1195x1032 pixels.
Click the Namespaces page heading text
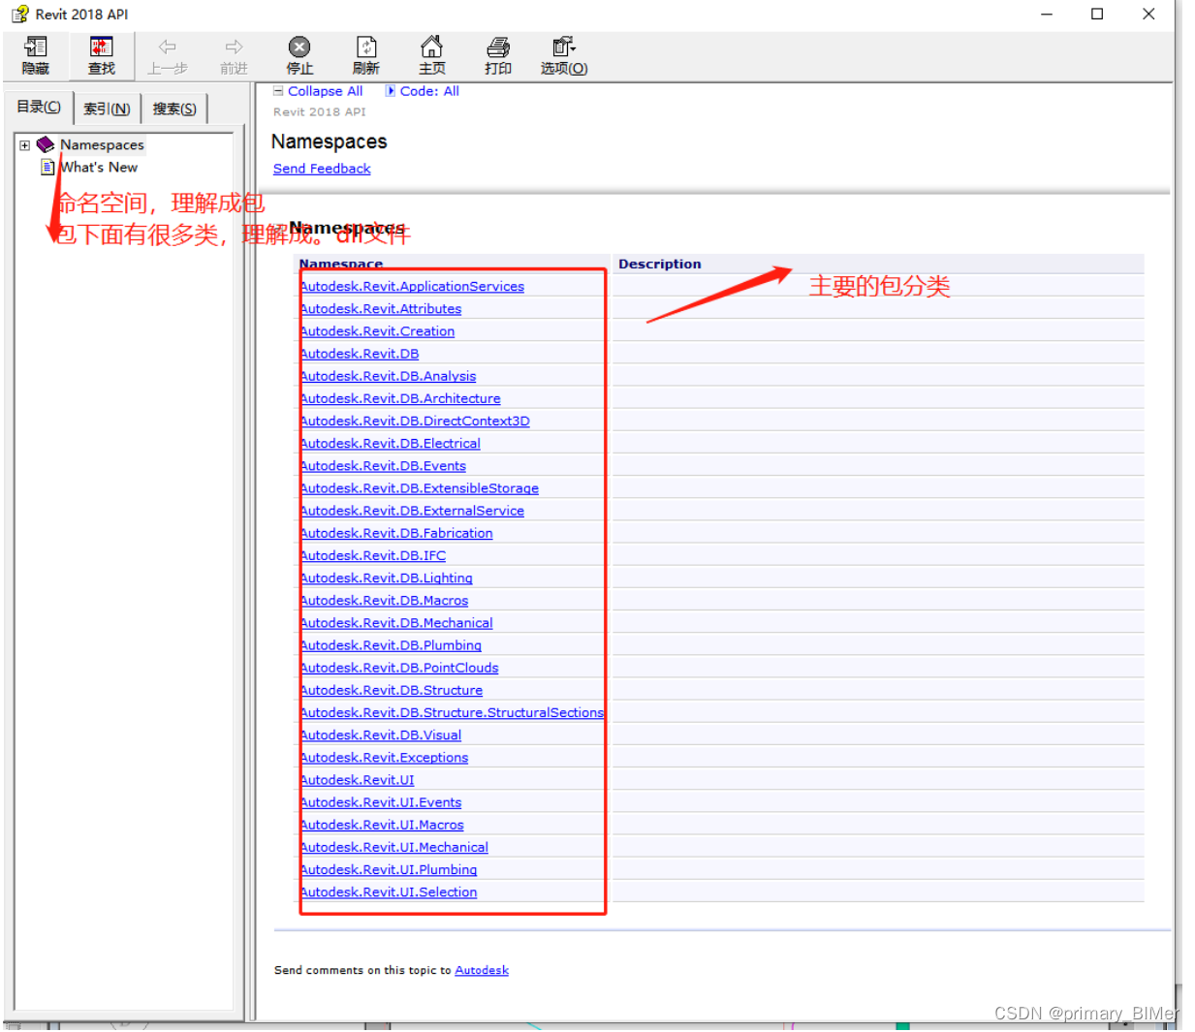330,141
